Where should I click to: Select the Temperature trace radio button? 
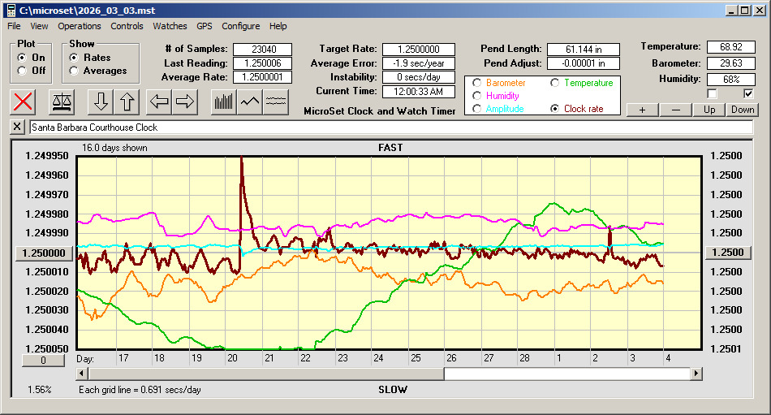pos(555,83)
